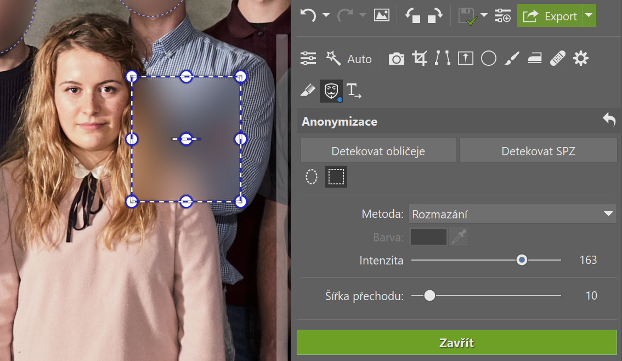Click the left-middle handle of the blur box

(x=132, y=139)
